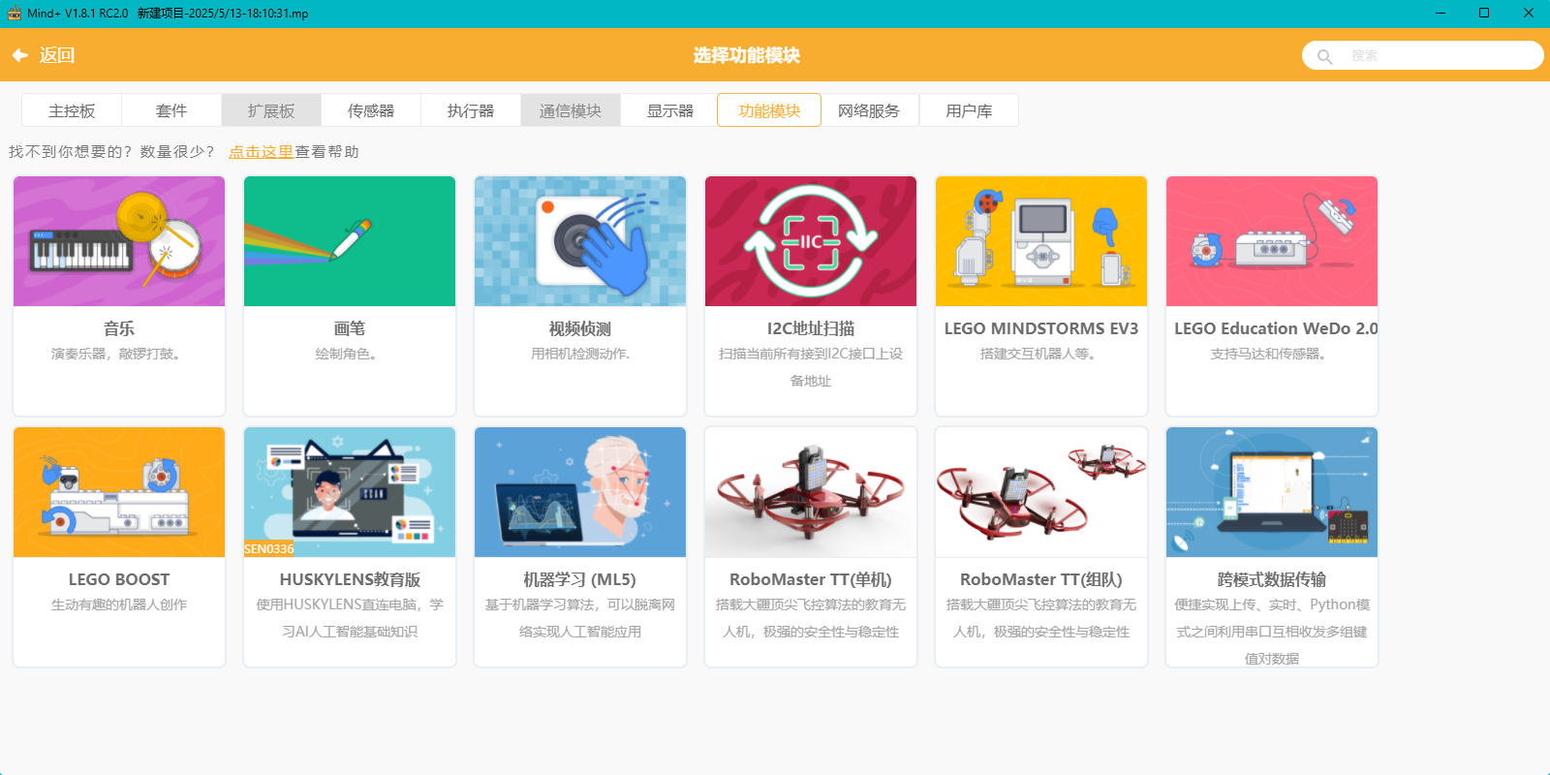Select the 画笔 pen module image
Viewport: 1550px width, 775px height.
pos(350,241)
